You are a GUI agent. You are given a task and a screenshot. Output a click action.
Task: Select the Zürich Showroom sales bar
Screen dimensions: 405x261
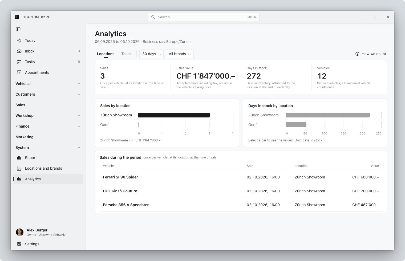click(x=174, y=115)
